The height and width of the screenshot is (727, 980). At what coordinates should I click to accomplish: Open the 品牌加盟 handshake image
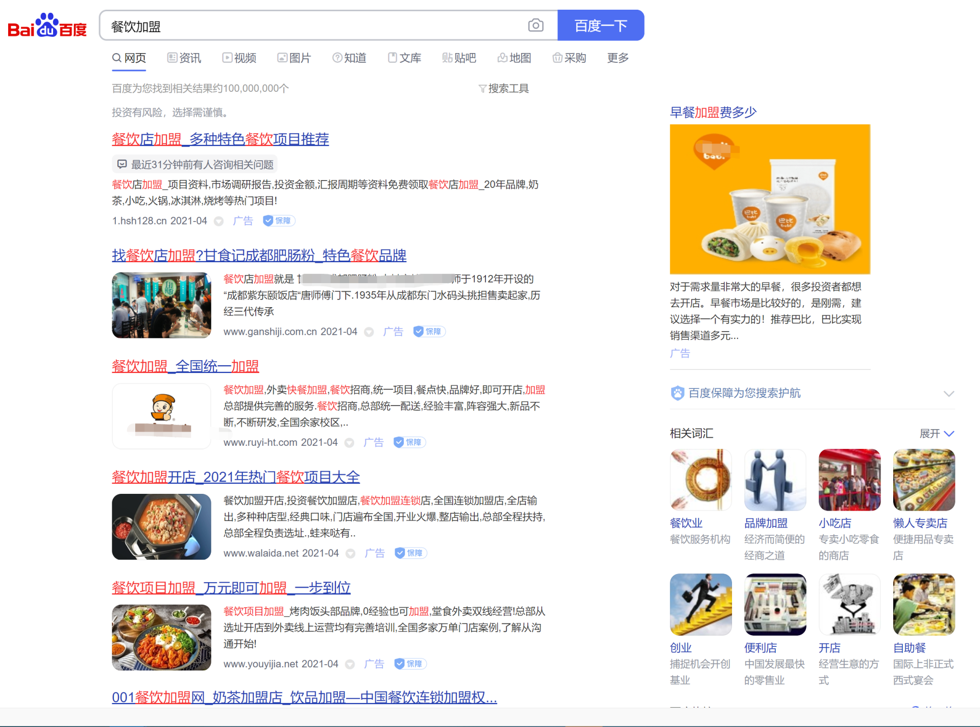click(775, 480)
